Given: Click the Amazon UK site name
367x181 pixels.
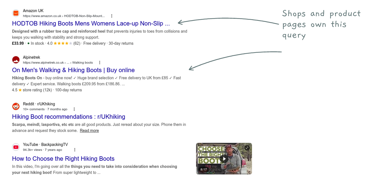Looking at the screenshot, I should pos(33,11).
